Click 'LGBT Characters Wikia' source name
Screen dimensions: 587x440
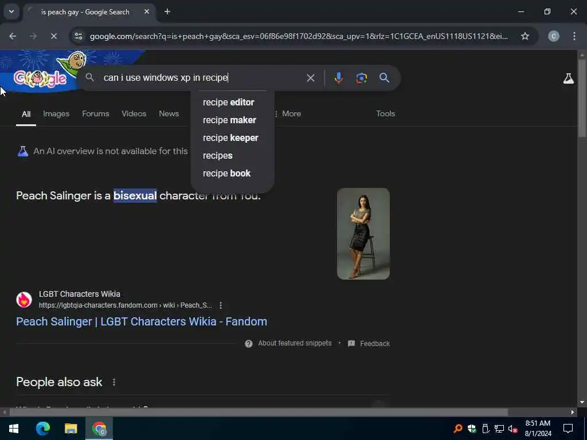pos(79,294)
